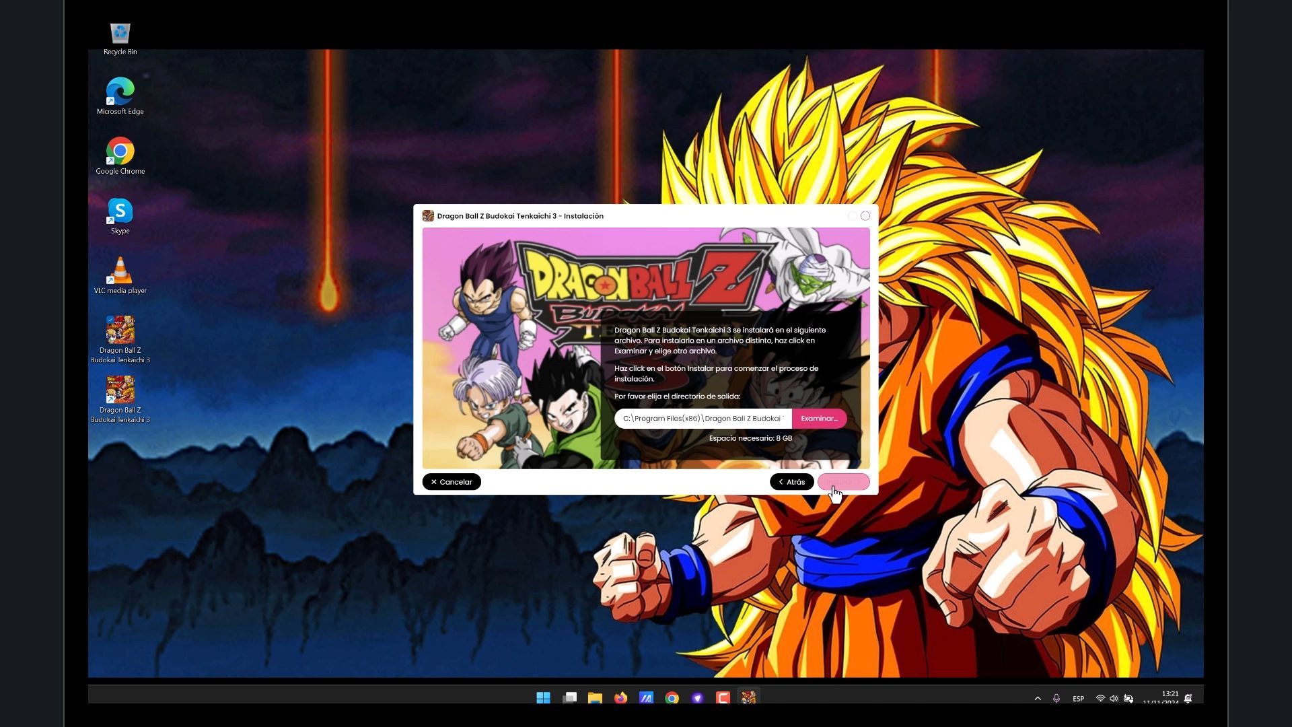Image resolution: width=1292 pixels, height=727 pixels.
Task: Switch the input language via ESP indicator
Action: pos(1079,699)
